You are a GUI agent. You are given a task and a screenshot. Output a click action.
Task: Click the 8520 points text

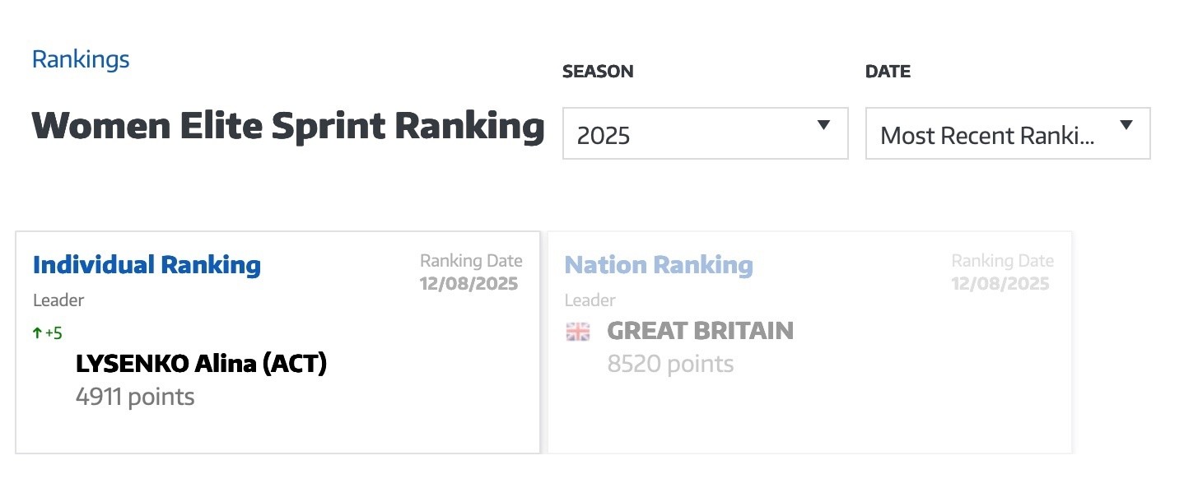[x=670, y=364]
